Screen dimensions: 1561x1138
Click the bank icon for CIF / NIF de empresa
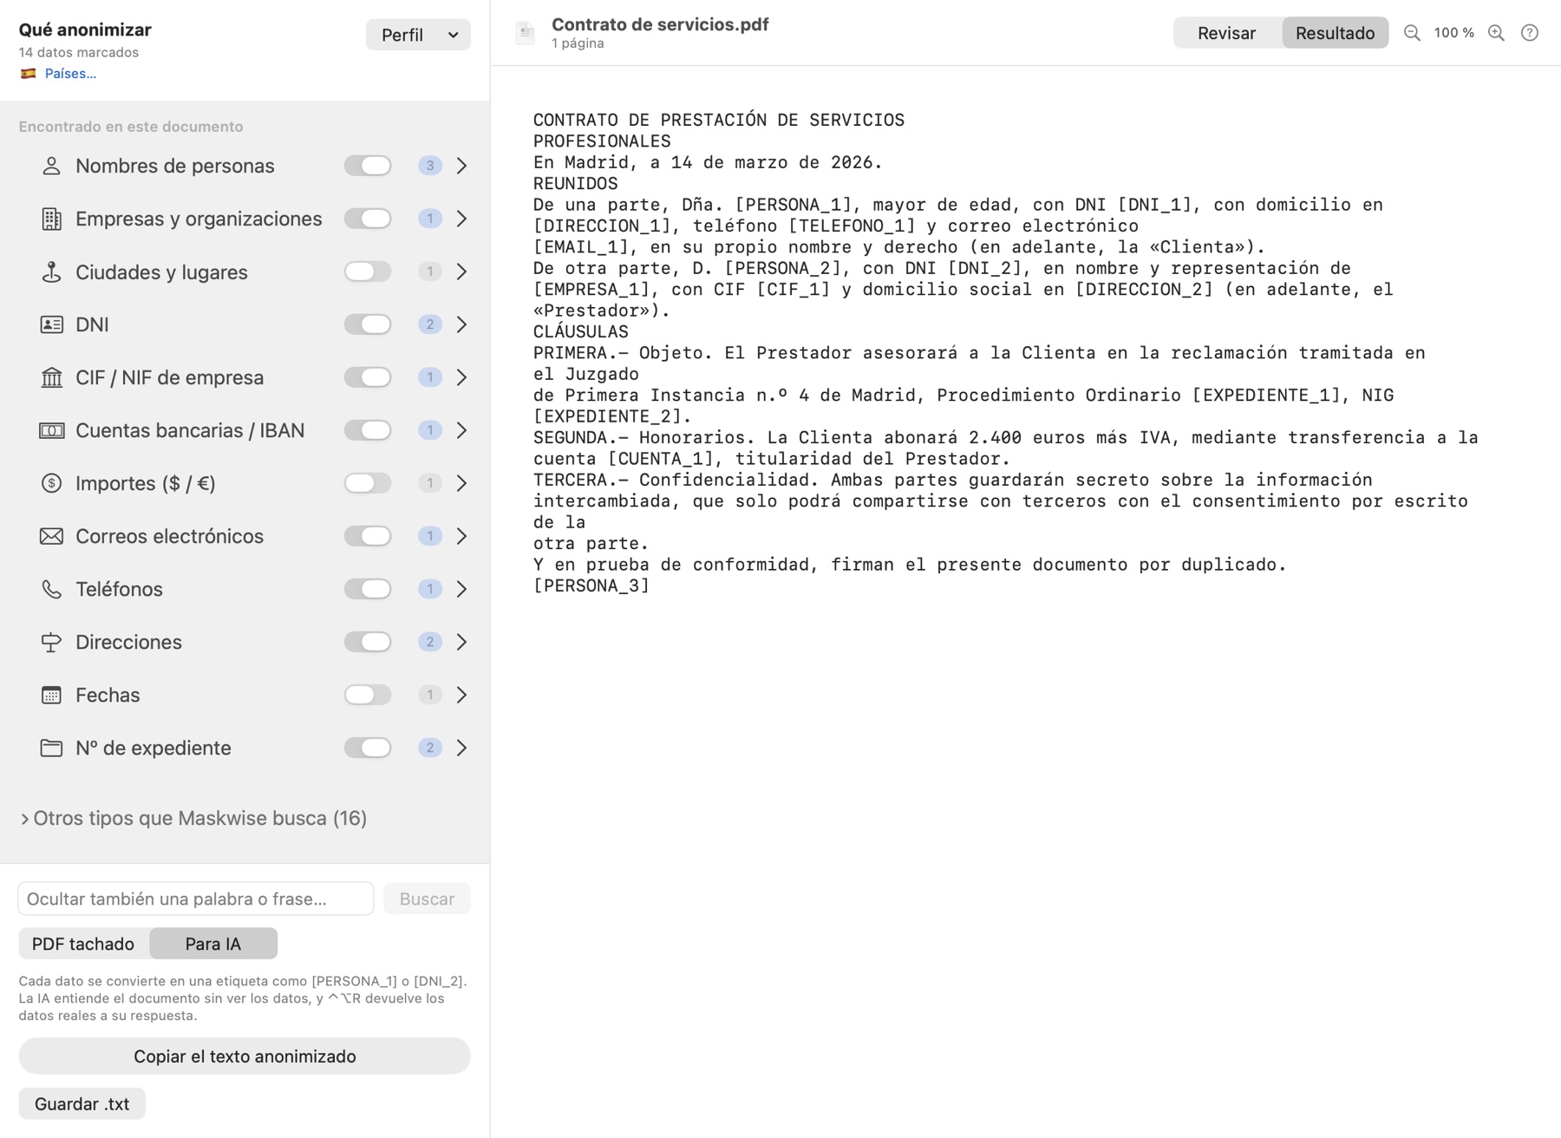[x=51, y=377]
